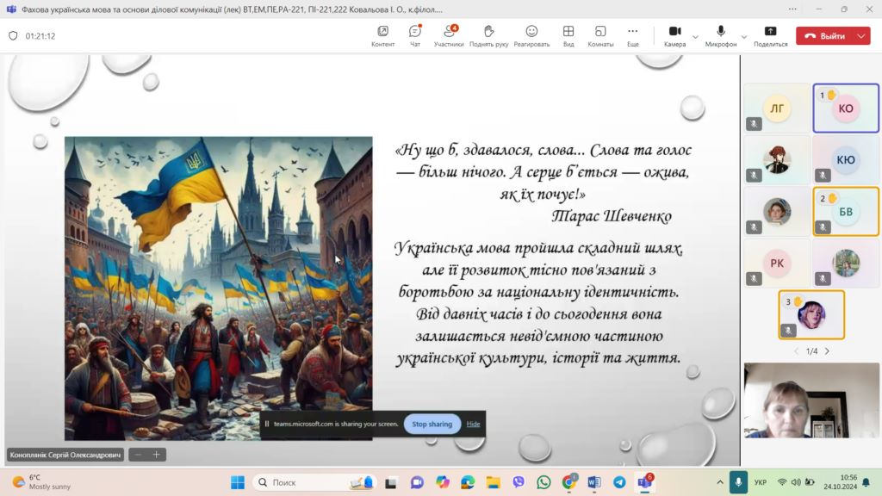
Task: Zoom in on shared content with plus
Action: [x=157, y=455]
